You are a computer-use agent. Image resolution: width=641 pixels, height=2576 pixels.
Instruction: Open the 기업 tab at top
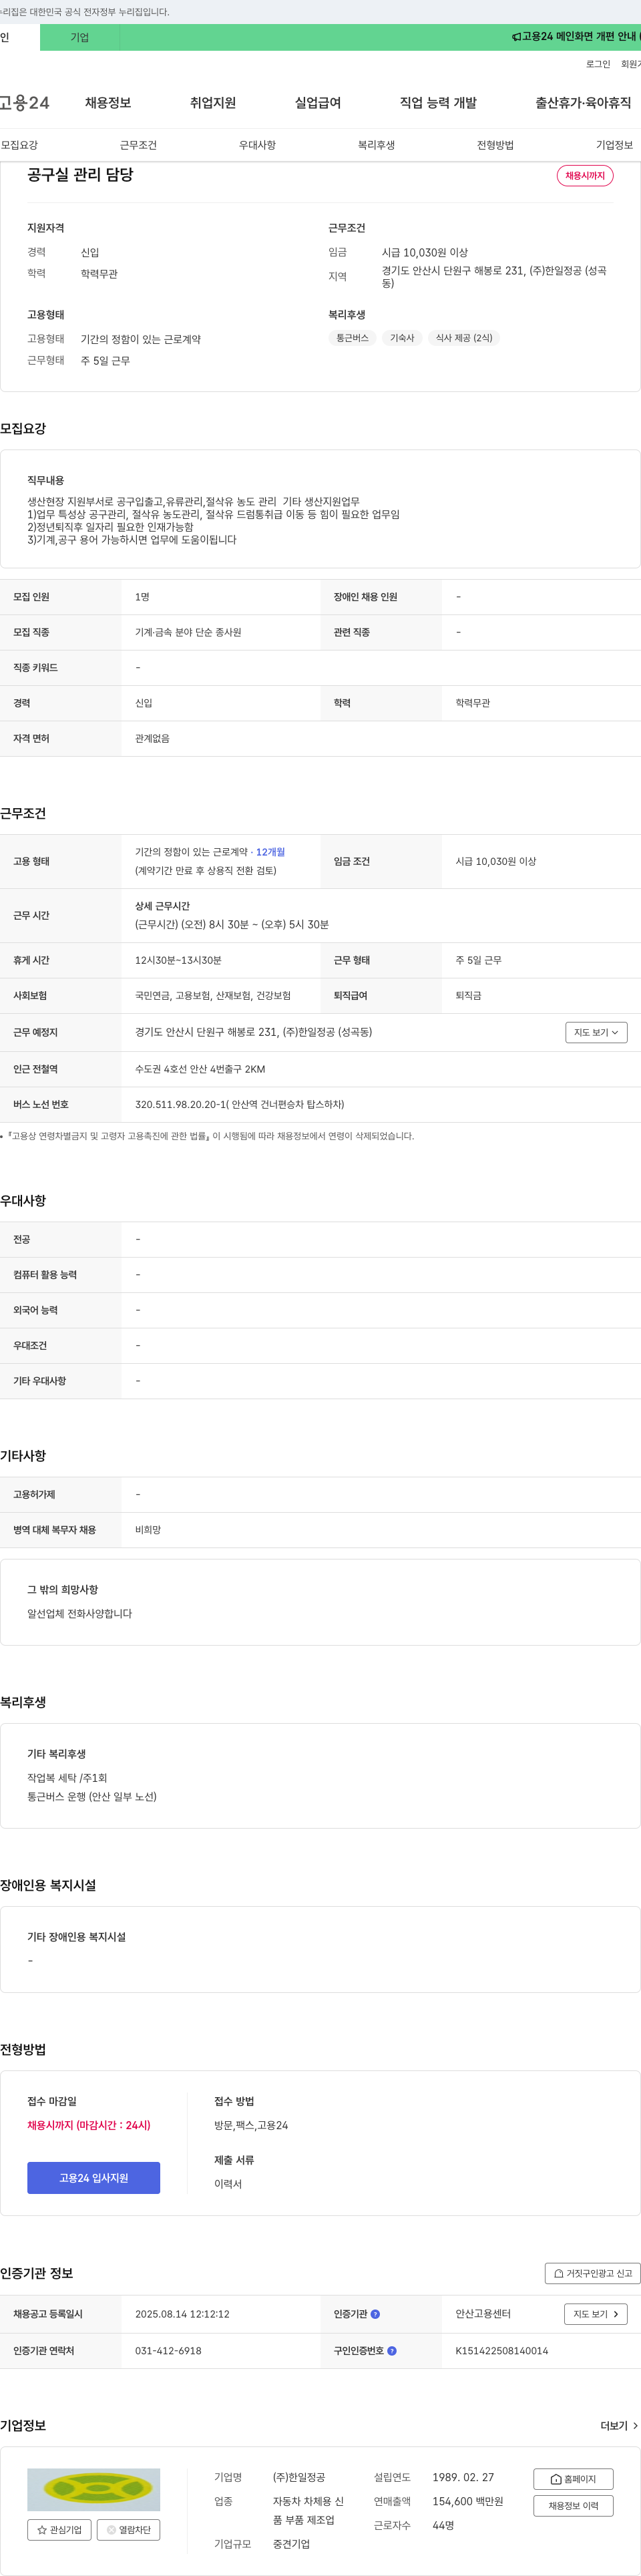(80, 37)
